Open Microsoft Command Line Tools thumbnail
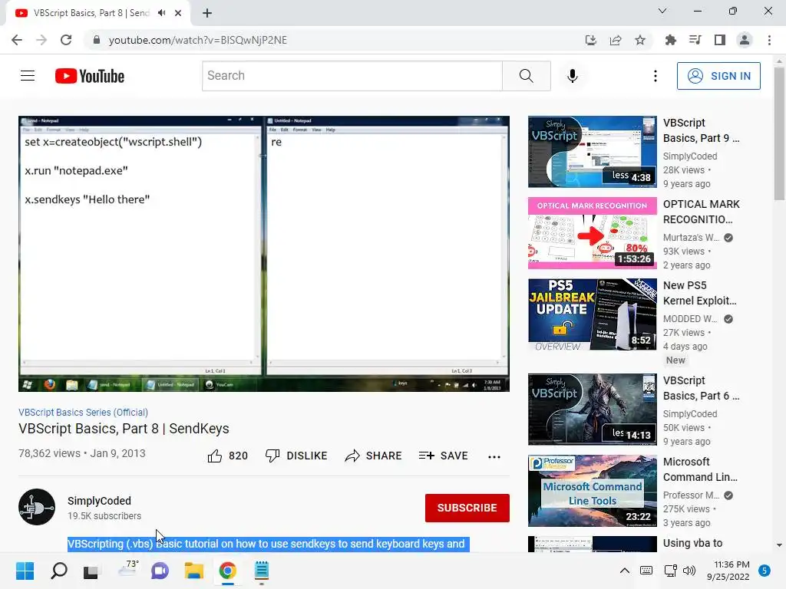This screenshot has width=786, height=589. 592,491
